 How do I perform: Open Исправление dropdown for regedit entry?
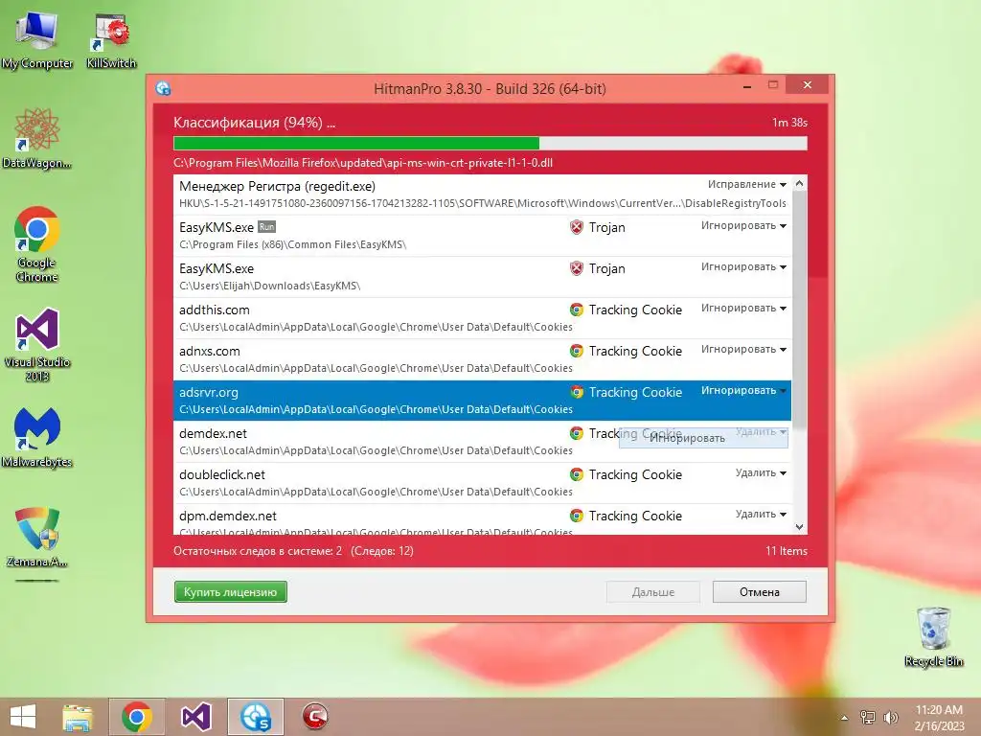pyautogui.click(x=747, y=184)
